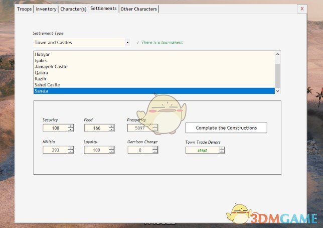Click the Militia value field
Viewport: 323px width, 228px height.
pos(55,150)
